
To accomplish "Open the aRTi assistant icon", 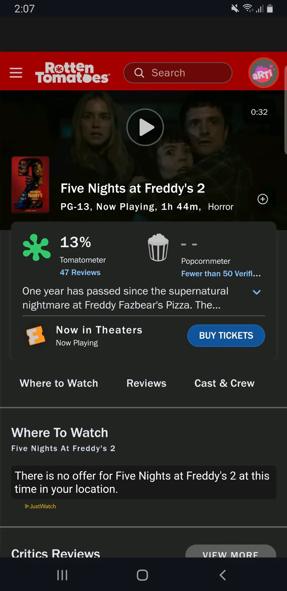I will click(x=263, y=73).
